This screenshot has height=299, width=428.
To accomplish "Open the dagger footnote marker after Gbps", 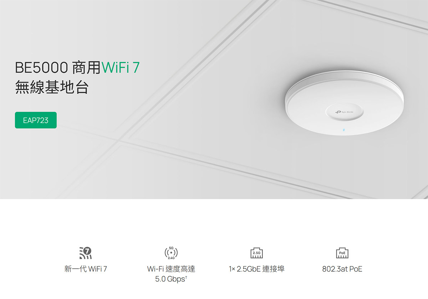I will [x=186, y=277].
